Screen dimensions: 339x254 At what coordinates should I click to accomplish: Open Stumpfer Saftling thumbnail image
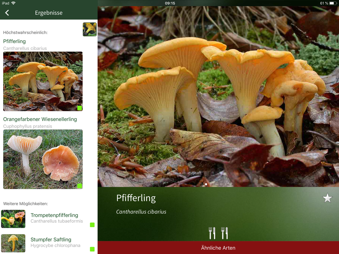pos(13,243)
